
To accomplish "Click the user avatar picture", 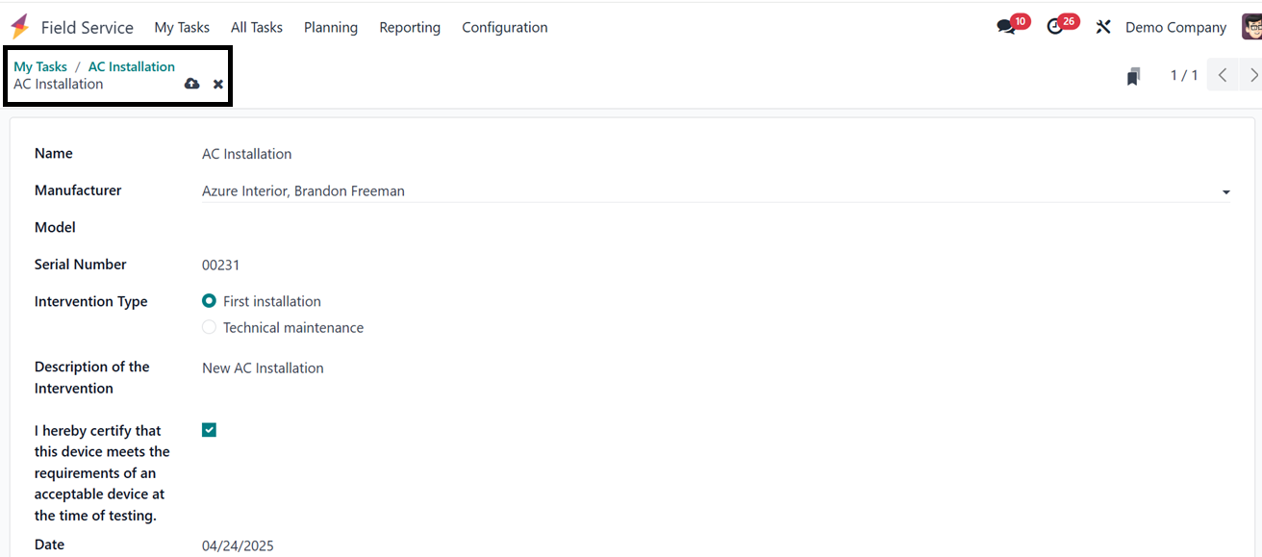I will point(1251,27).
